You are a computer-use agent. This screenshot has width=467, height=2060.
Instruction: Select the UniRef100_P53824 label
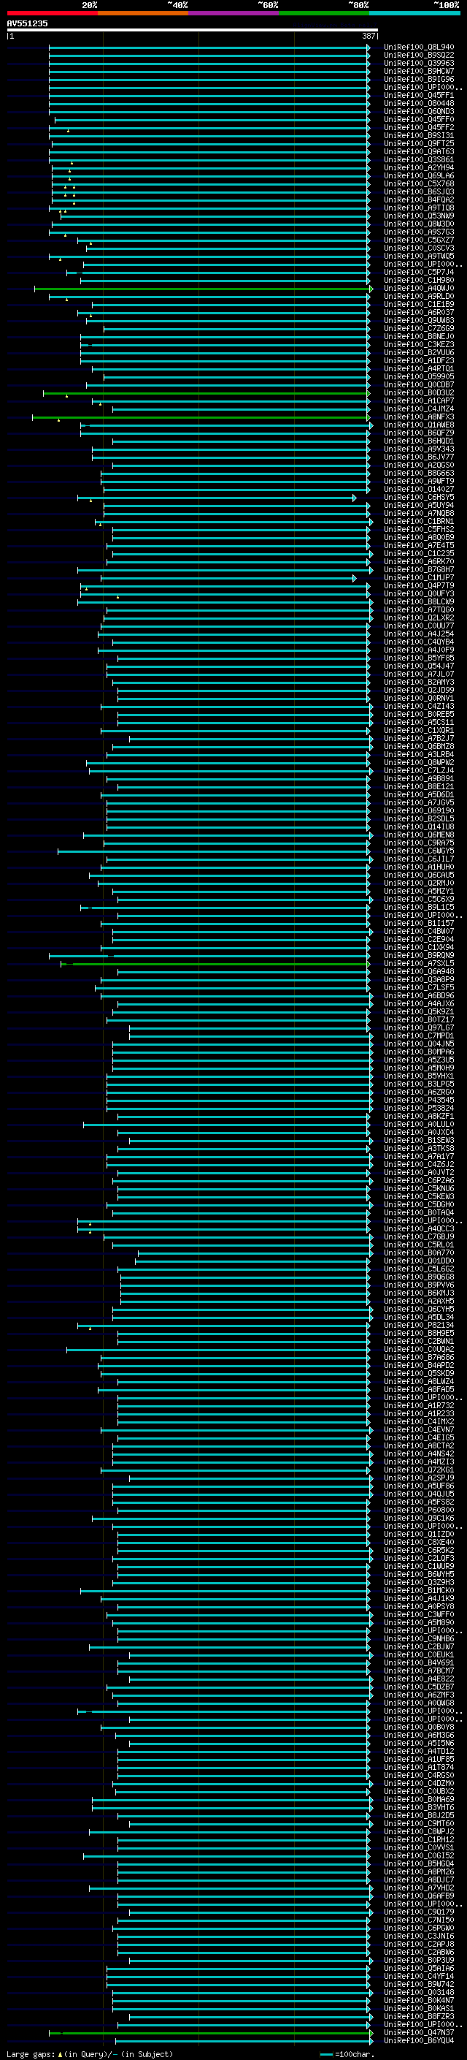click(x=419, y=1109)
